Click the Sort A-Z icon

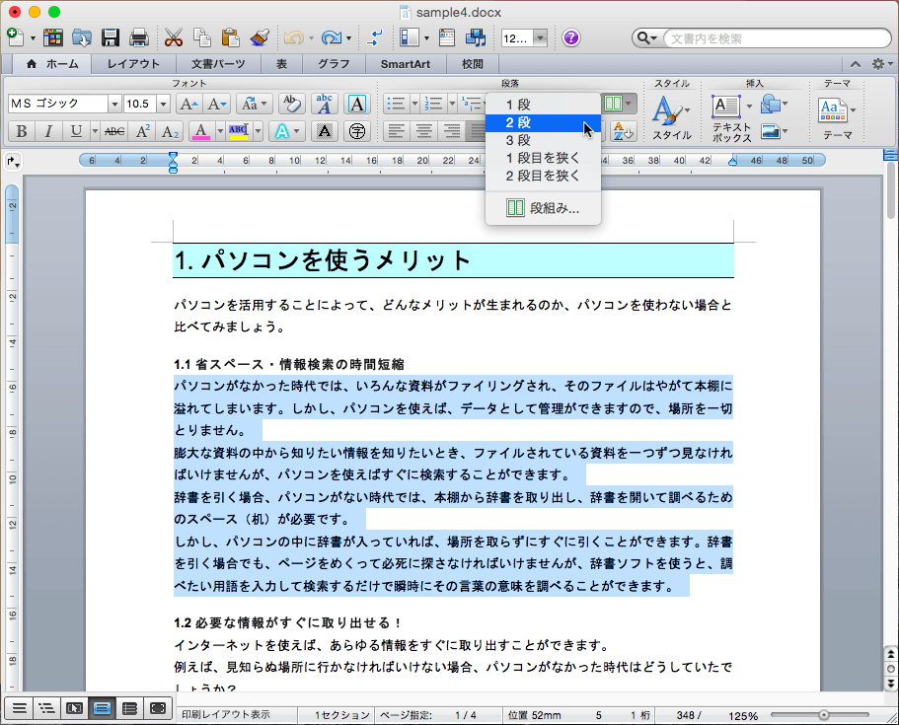pyautogui.click(x=624, y=132)
